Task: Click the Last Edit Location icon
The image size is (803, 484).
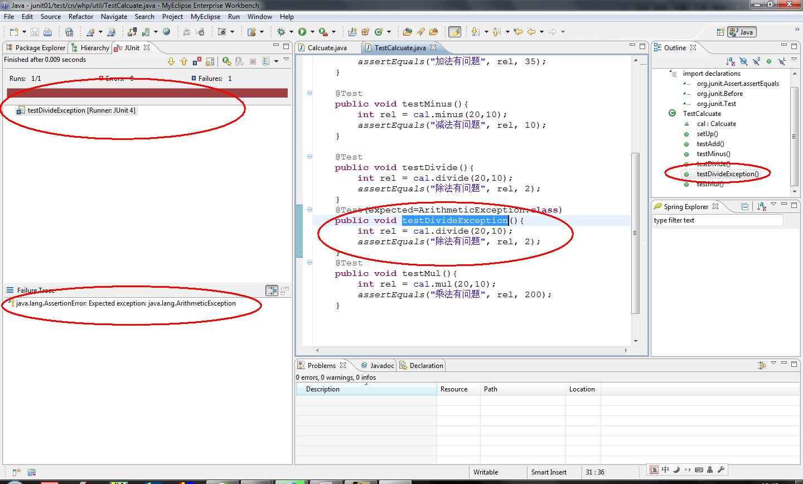Action: click(518, 32)
